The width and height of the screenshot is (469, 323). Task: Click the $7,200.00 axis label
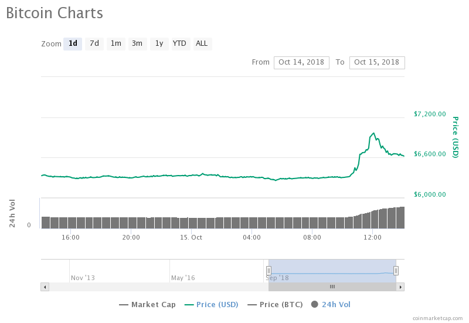430,114
